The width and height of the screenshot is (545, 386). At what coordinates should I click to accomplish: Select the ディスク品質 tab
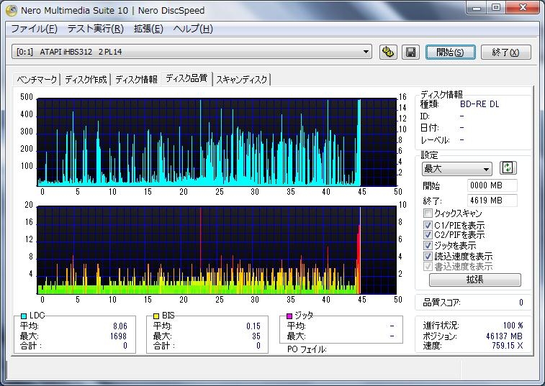click(186, 78)
